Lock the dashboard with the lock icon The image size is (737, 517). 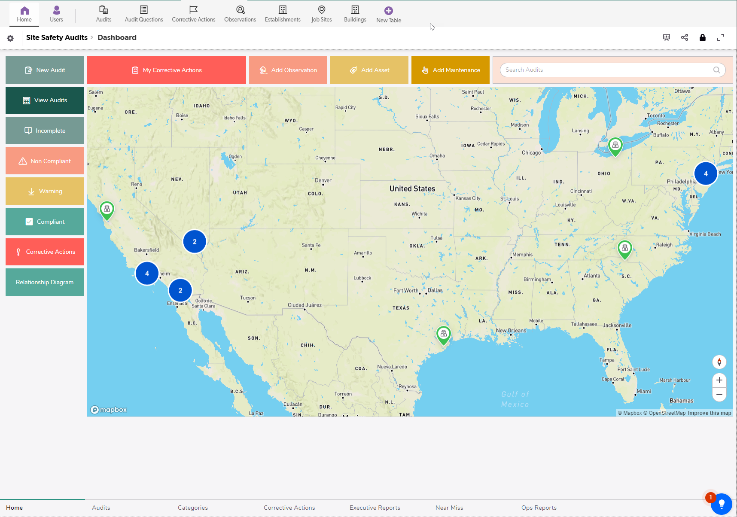tap(703, 37)
